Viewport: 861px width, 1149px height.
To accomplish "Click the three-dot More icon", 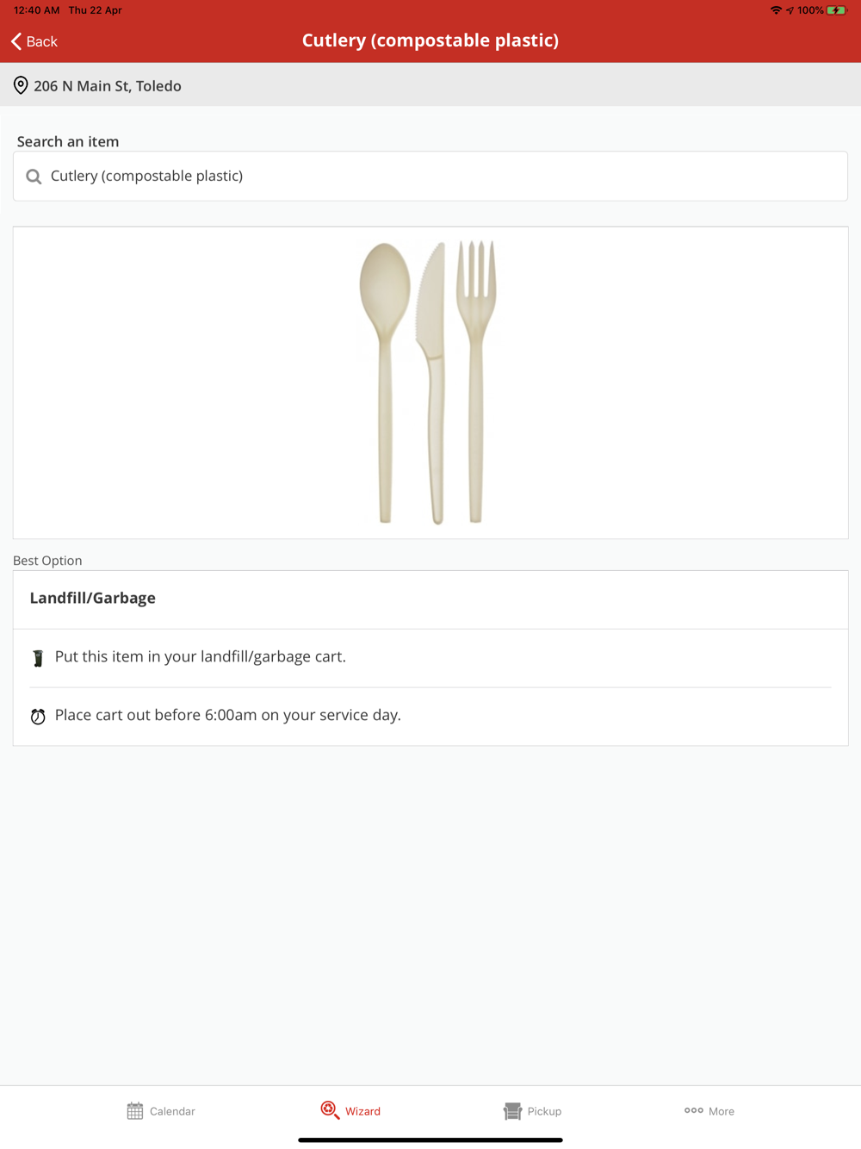I will coord(694,1110).
